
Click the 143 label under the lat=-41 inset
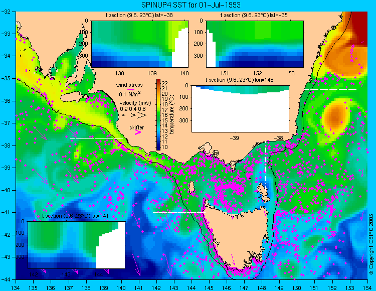click(66, 274)
